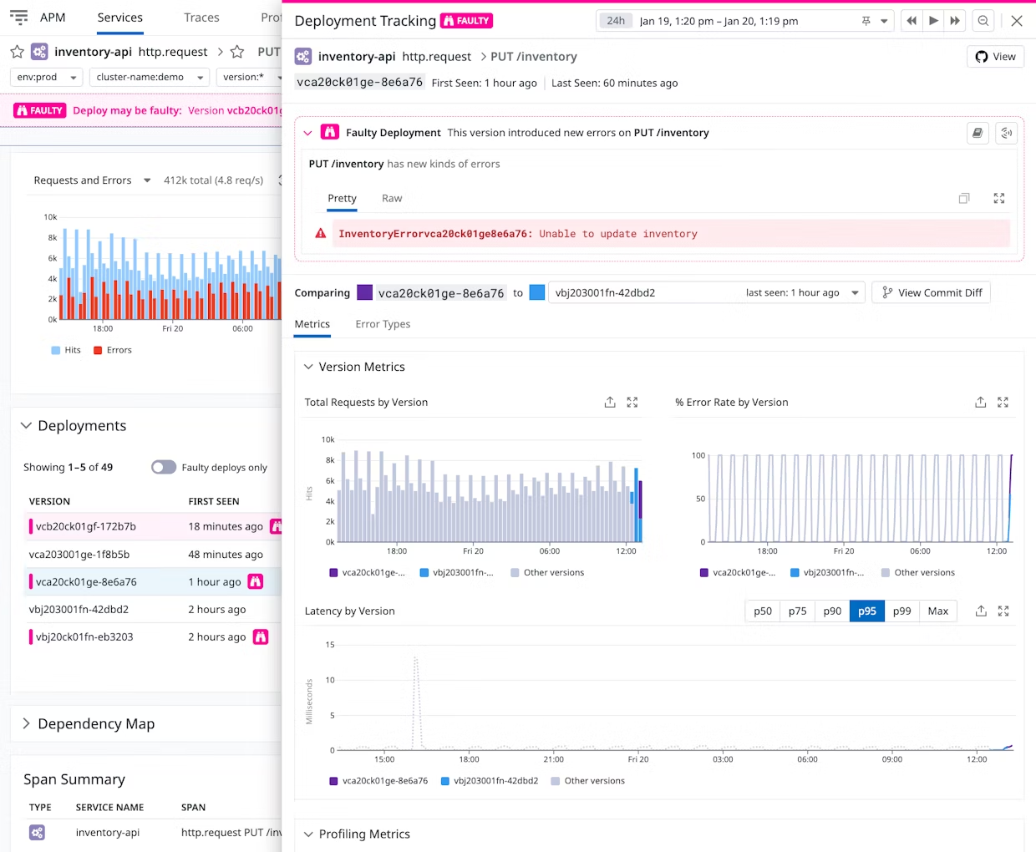Collapse the Deployments section
The width and height of the screenshot is (1036, 852).
point(26,425)
